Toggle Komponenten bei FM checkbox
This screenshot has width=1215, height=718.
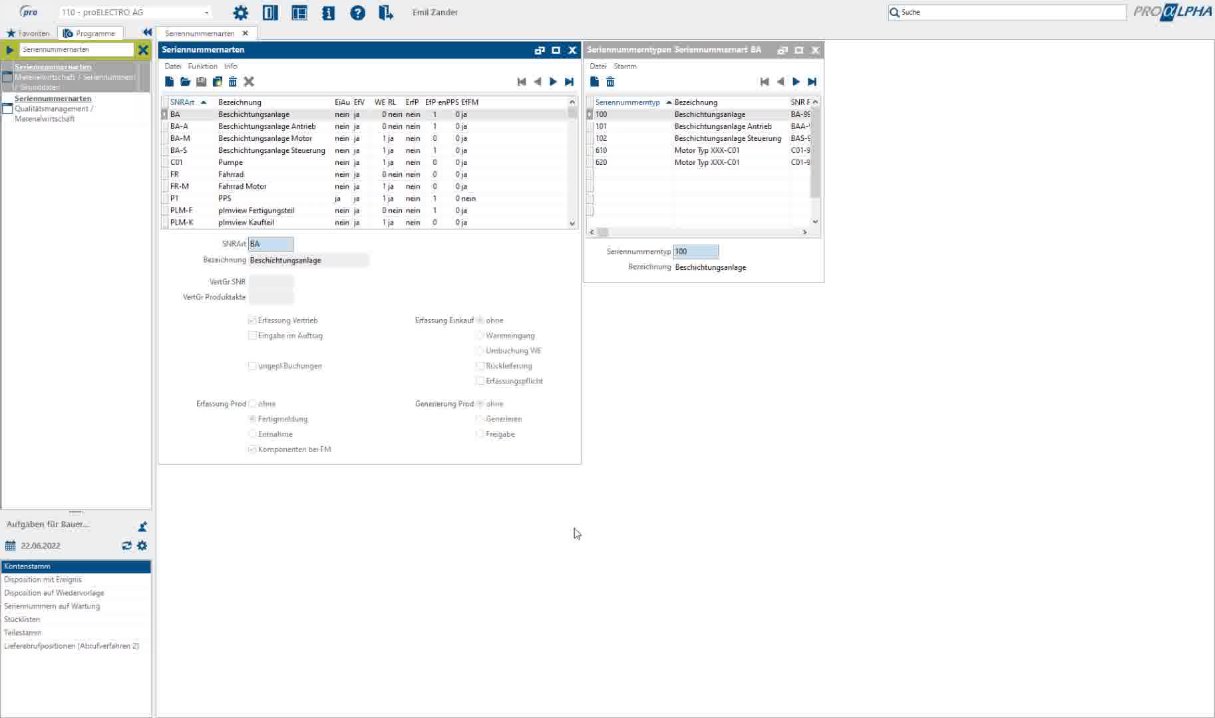[x=252, y=450]
